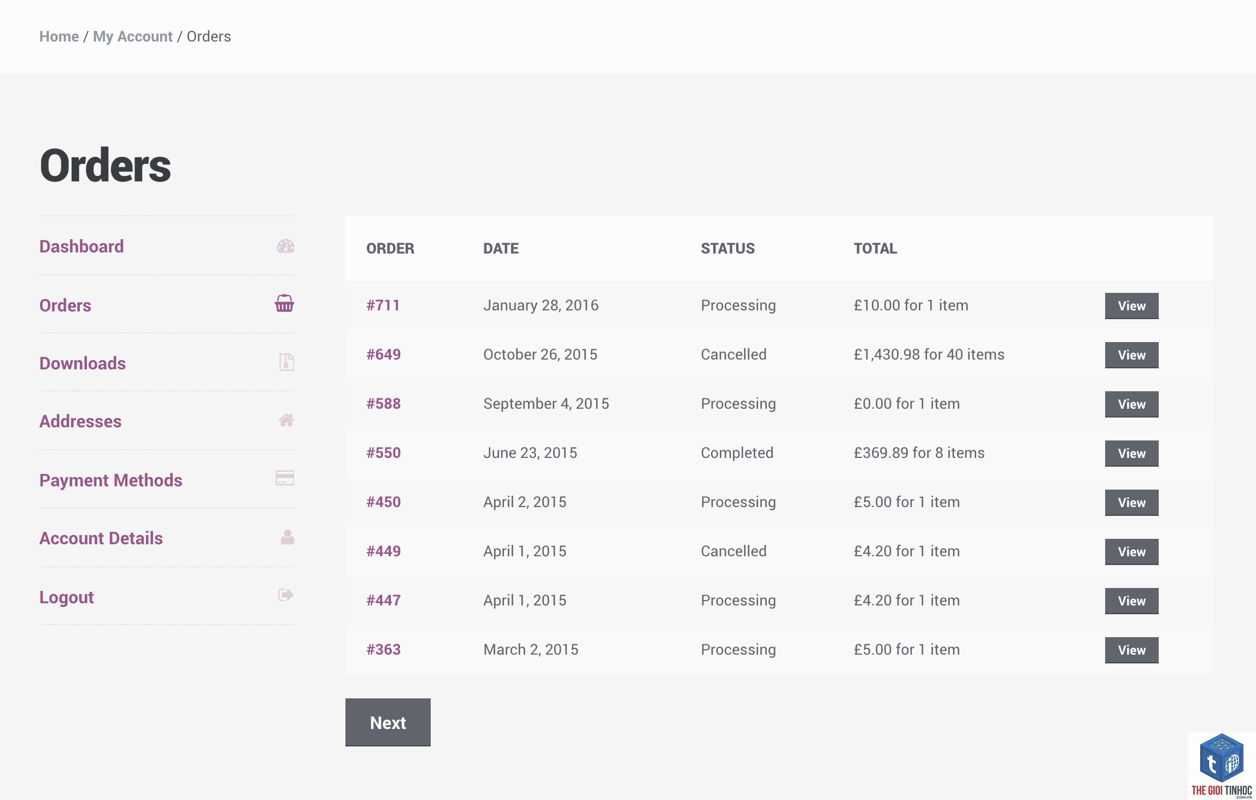Image resolution: width=1256 pixels, height=800 pixels.
Task: Go to Addresses in the sidebar
Action: point(80,421)
